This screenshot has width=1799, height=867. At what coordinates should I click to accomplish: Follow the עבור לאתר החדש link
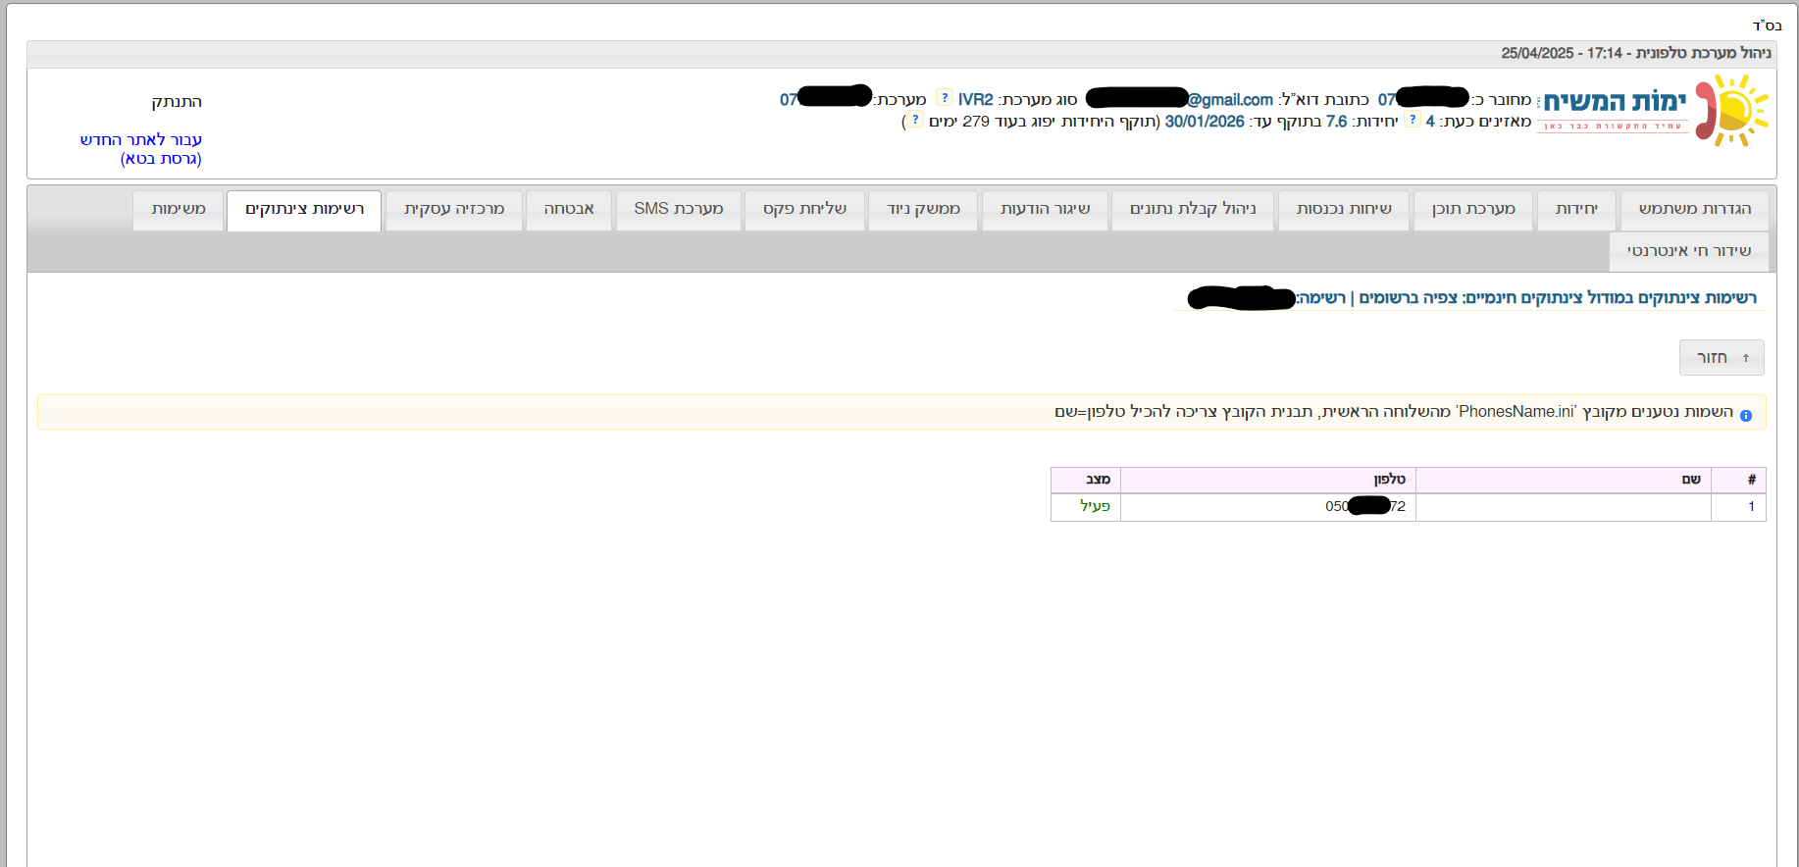tap(141, 140)
